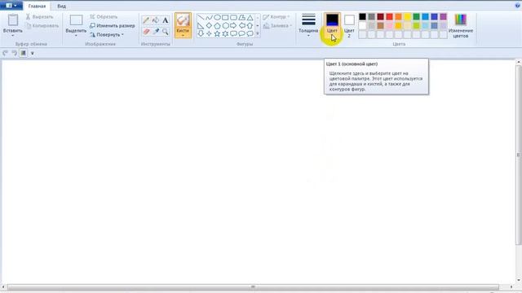Pick the orange palette swatch
The height and width of the screenshot is (293, 522).
(x=399, y=16)
